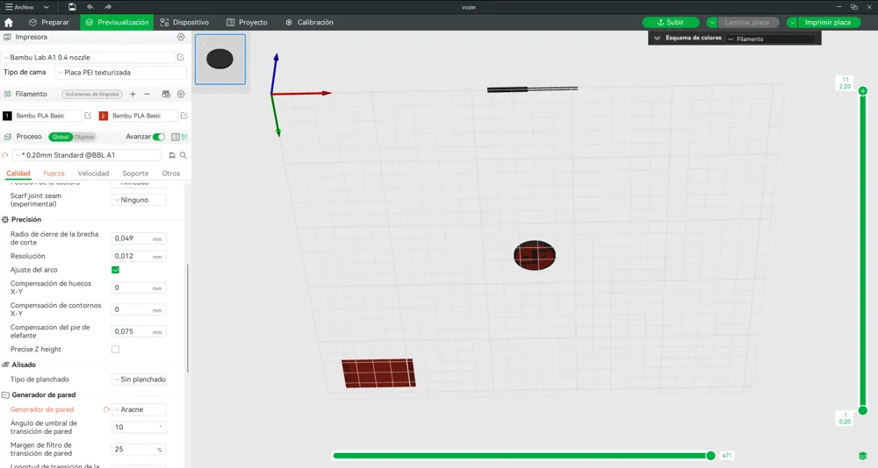Screen dimensions: 878x468
Task: Collapse the Esquema de colores panel
Action: coord(657,38)
